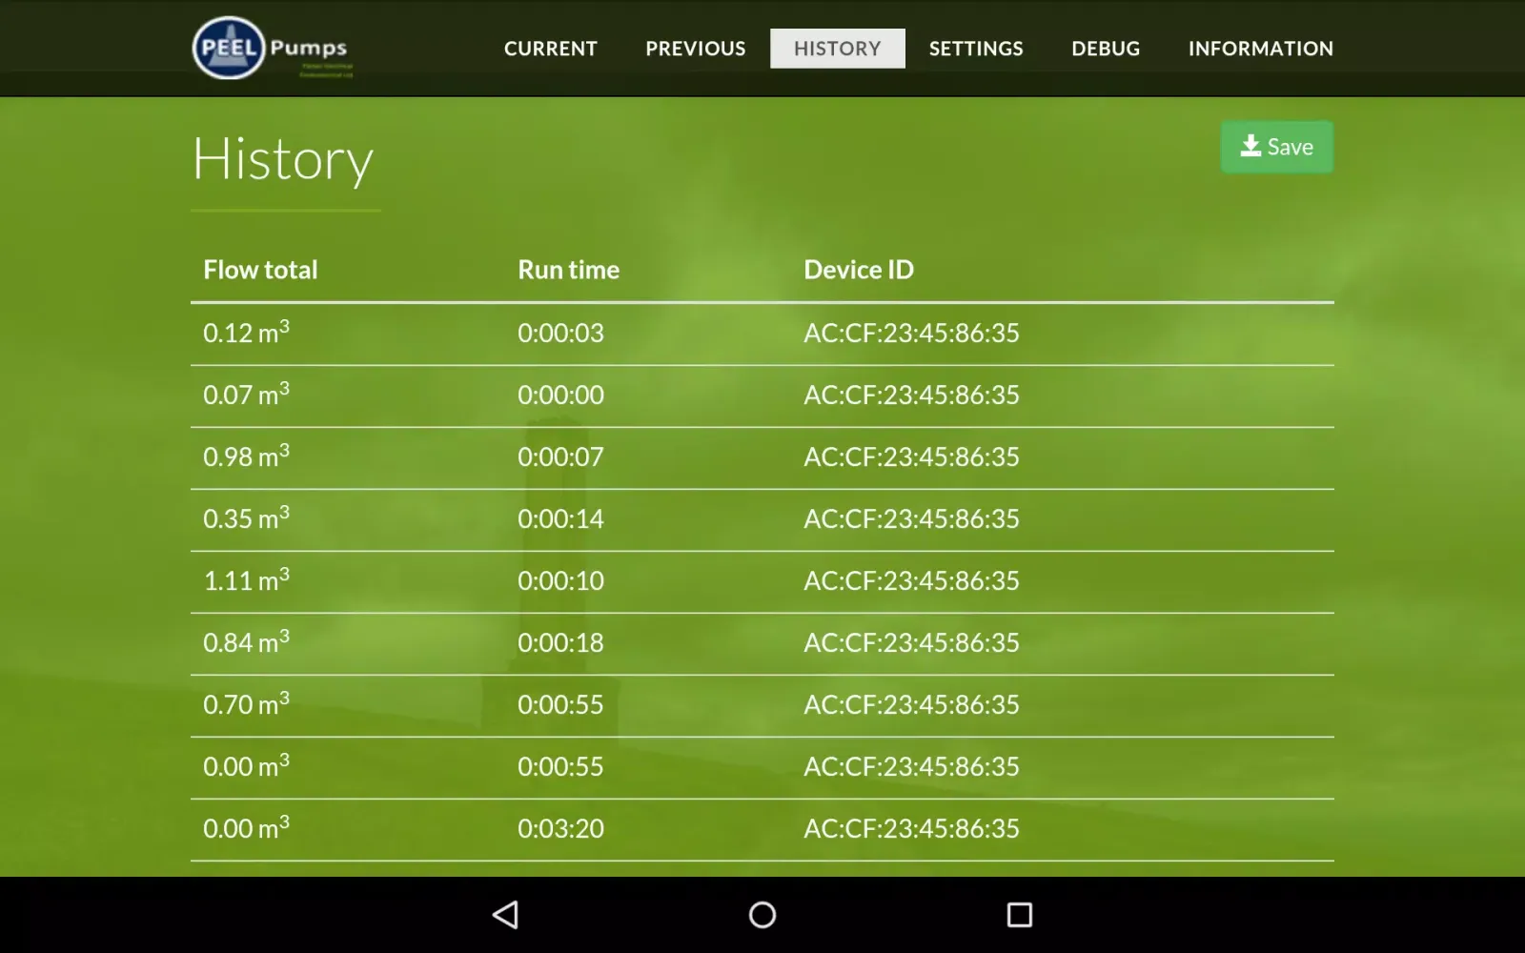Tap the Android home button

click(x=762, y=915)
